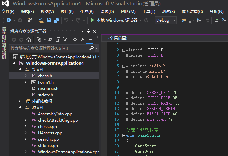Screen dimensions: 228x156
Task: Click Sync with Active Document icon
Action: tap(50, 40)
